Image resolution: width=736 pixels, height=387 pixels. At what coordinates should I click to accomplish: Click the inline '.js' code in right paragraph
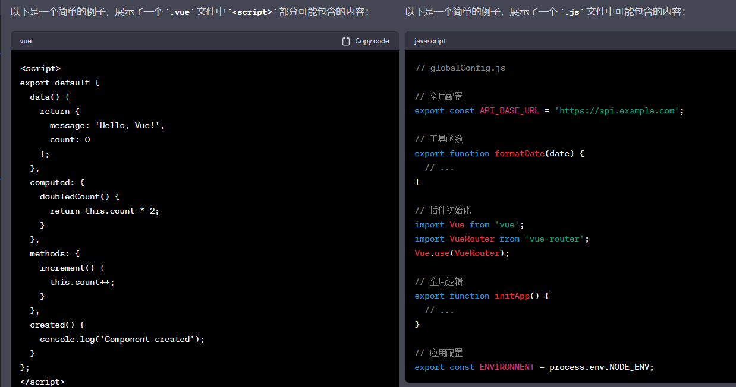tap(573, 12)
